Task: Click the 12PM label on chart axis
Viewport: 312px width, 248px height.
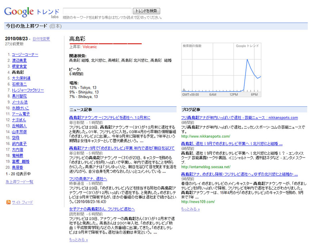Action: [x=233, y=94]
